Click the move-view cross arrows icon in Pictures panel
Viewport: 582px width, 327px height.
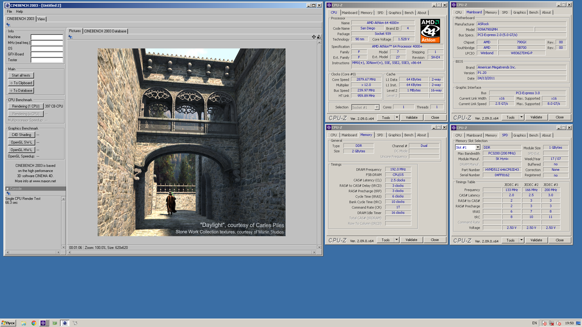[x=314, y=37]
